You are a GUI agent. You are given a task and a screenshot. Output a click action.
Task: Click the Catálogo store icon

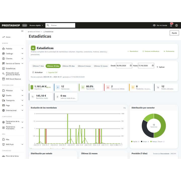click(4, 54)
